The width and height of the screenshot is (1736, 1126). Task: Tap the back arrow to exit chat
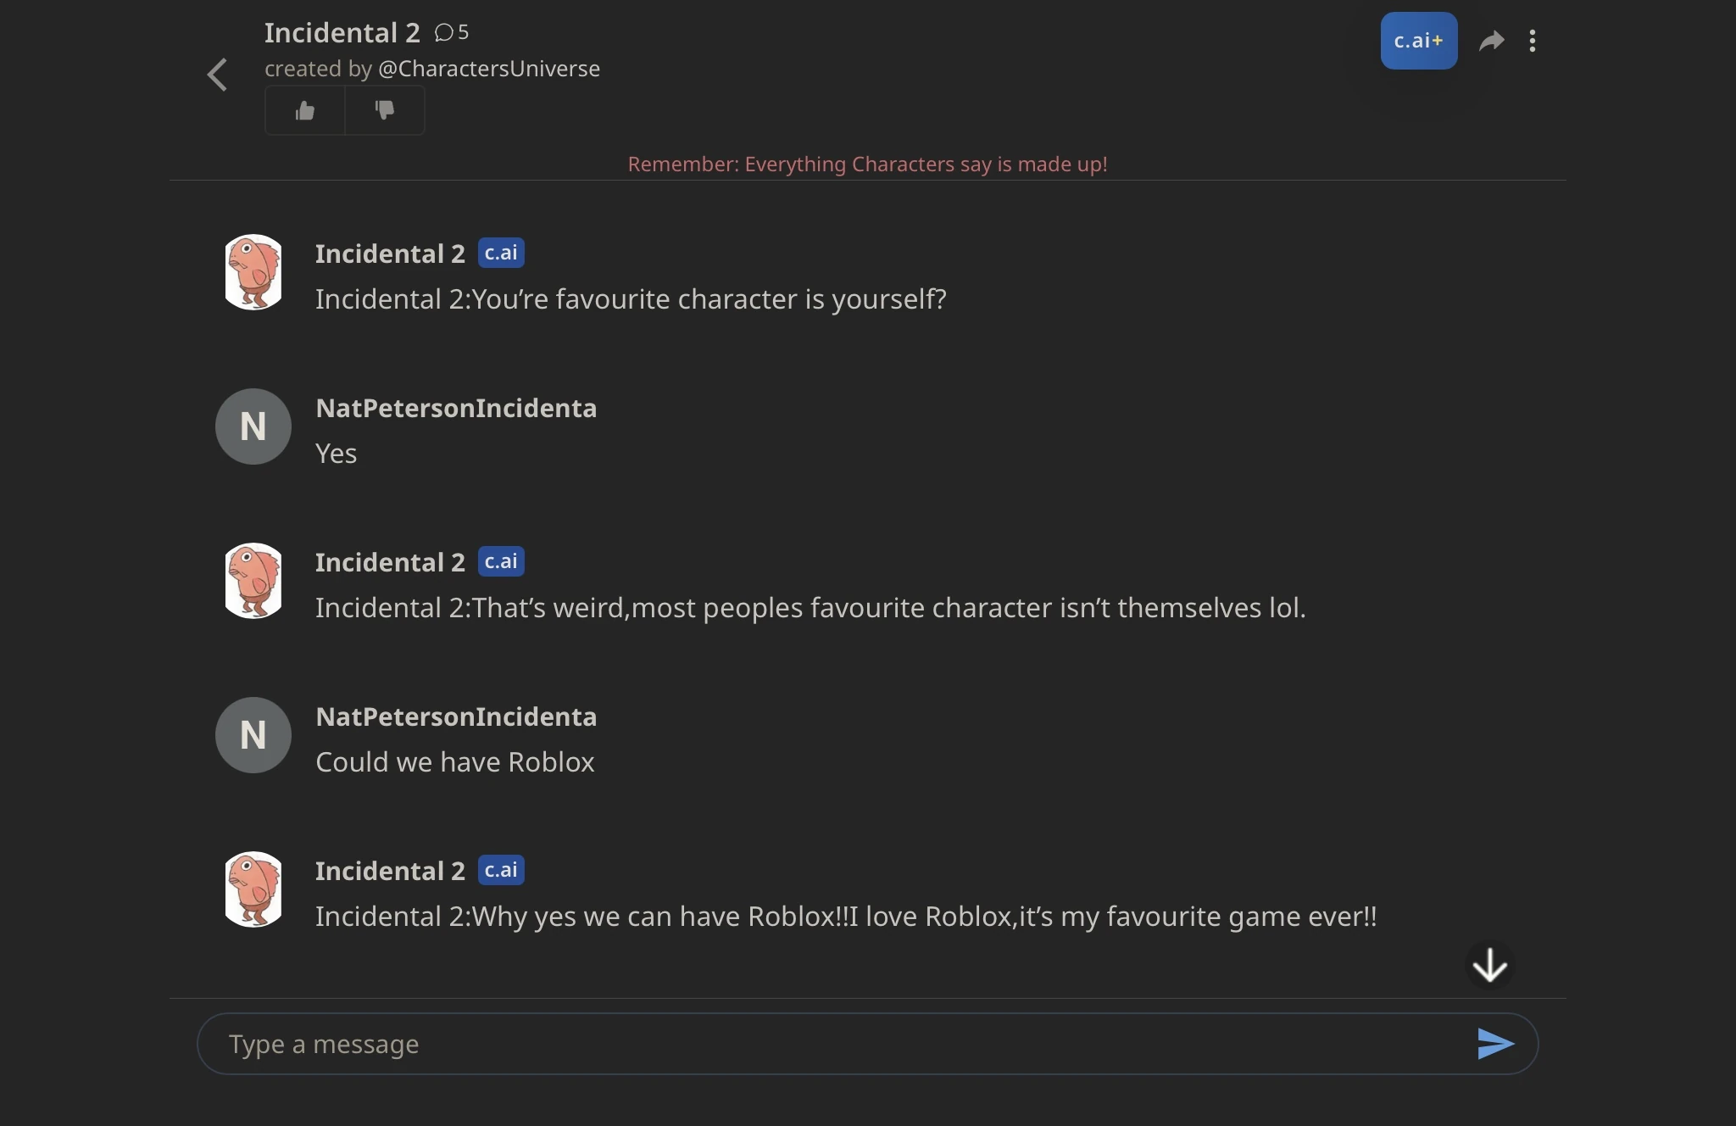click(x=217, y=75)
